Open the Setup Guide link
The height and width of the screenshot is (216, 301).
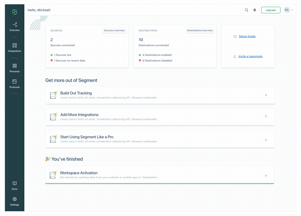point(247,36)
